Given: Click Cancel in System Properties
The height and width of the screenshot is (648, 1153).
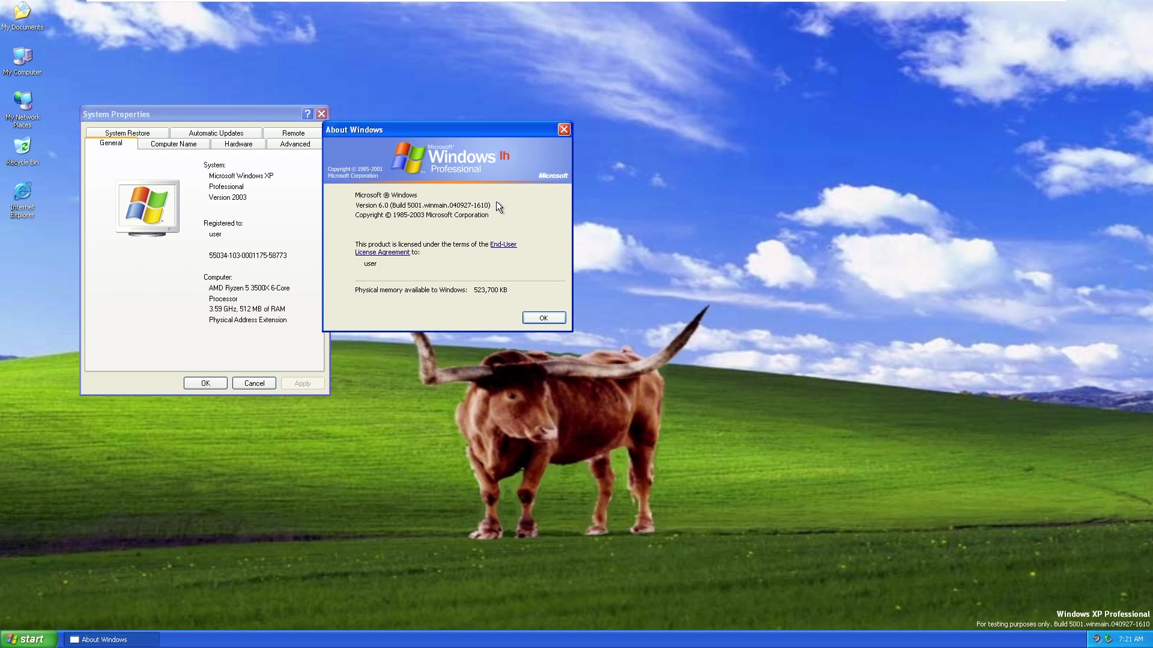Looking at the screenshot, I should pyautogui.click(x=254, y=383).
